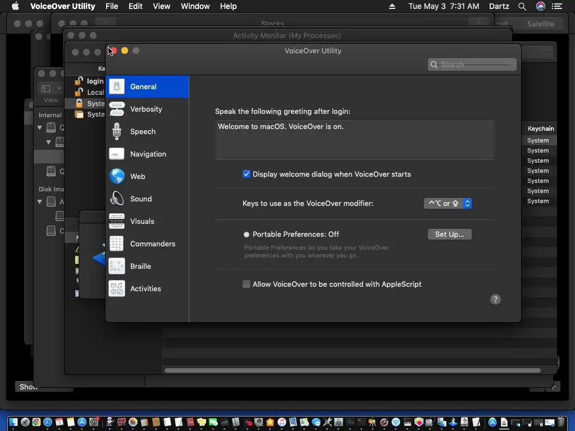Open the Commanders settings category
Viewport: 575px width, 431px height.
(x=147, y=244)
